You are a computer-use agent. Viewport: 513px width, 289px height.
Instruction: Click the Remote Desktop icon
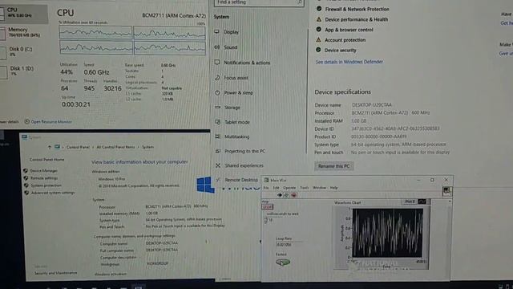coord(218,180)
